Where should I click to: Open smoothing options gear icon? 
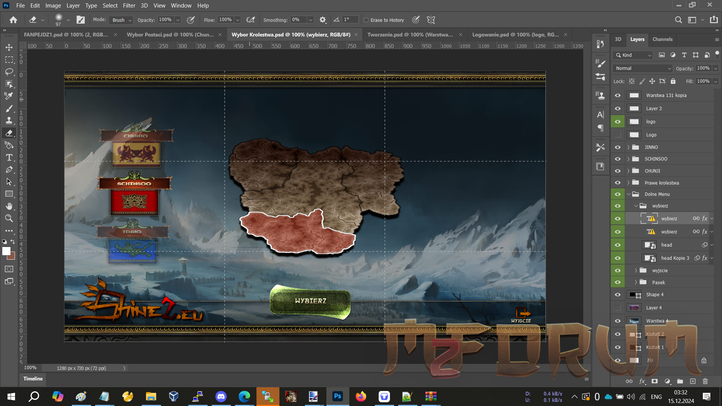pos(323,20)
